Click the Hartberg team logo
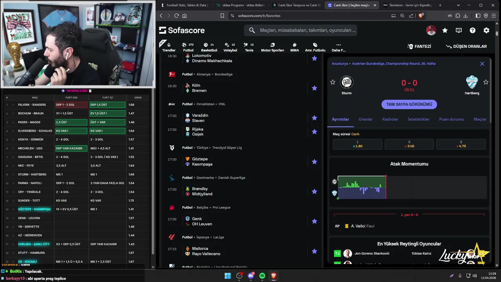Screen dimensions: 501x282 472,82
